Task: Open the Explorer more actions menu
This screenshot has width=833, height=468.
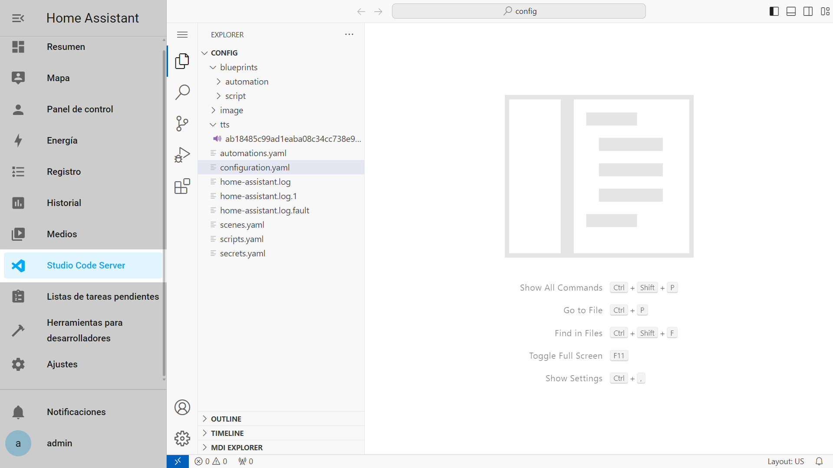Action: pyautogui.click(x=349, y=34)
